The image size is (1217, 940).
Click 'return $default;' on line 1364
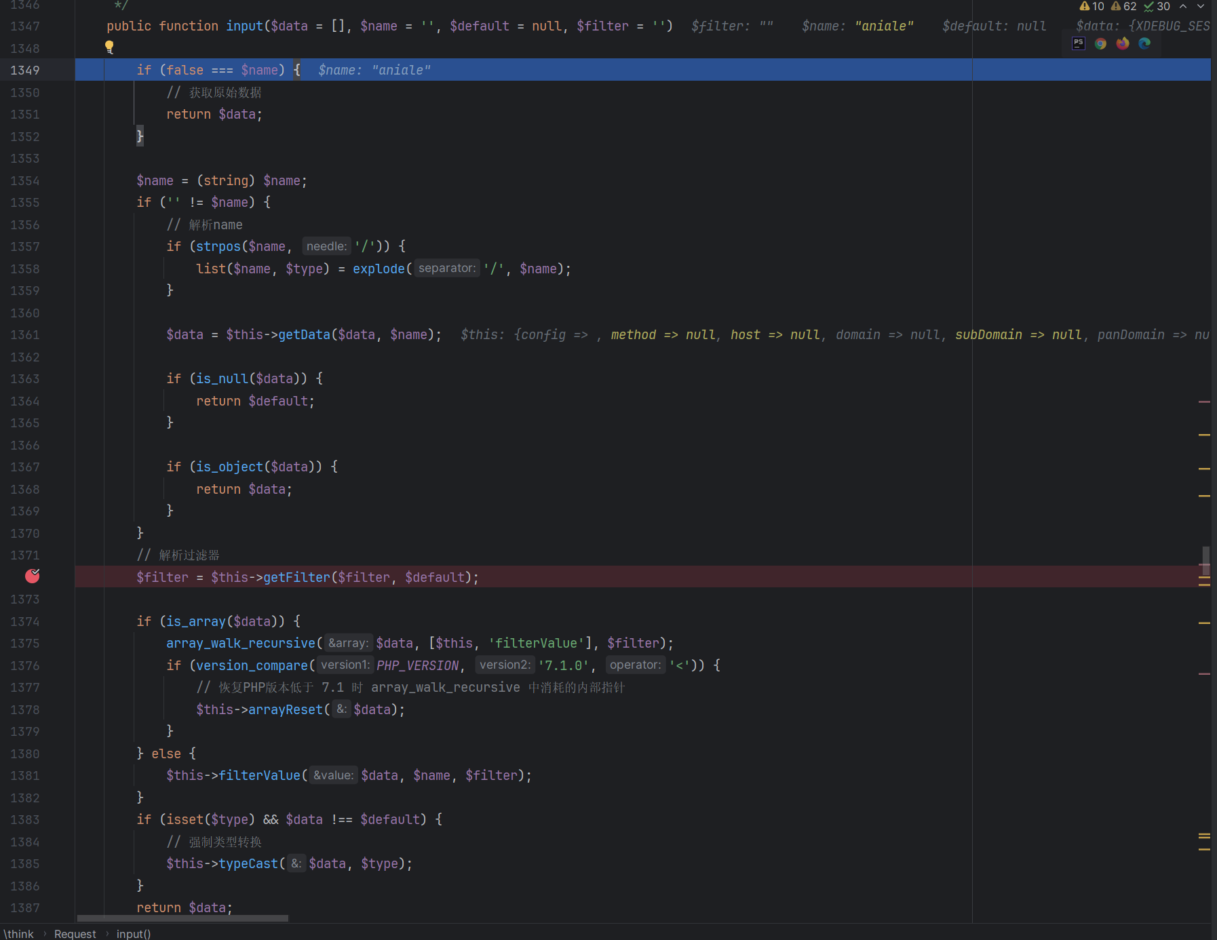coord(256,401)
